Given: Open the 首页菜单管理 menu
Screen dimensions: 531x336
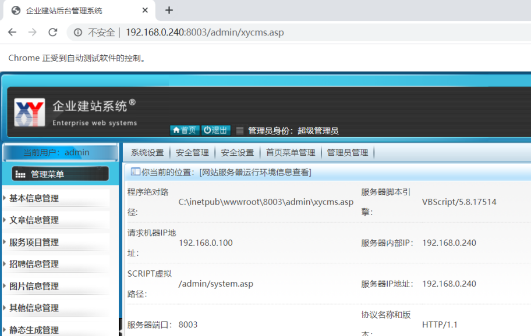Looking at the screenshot, I should [291, 153].
